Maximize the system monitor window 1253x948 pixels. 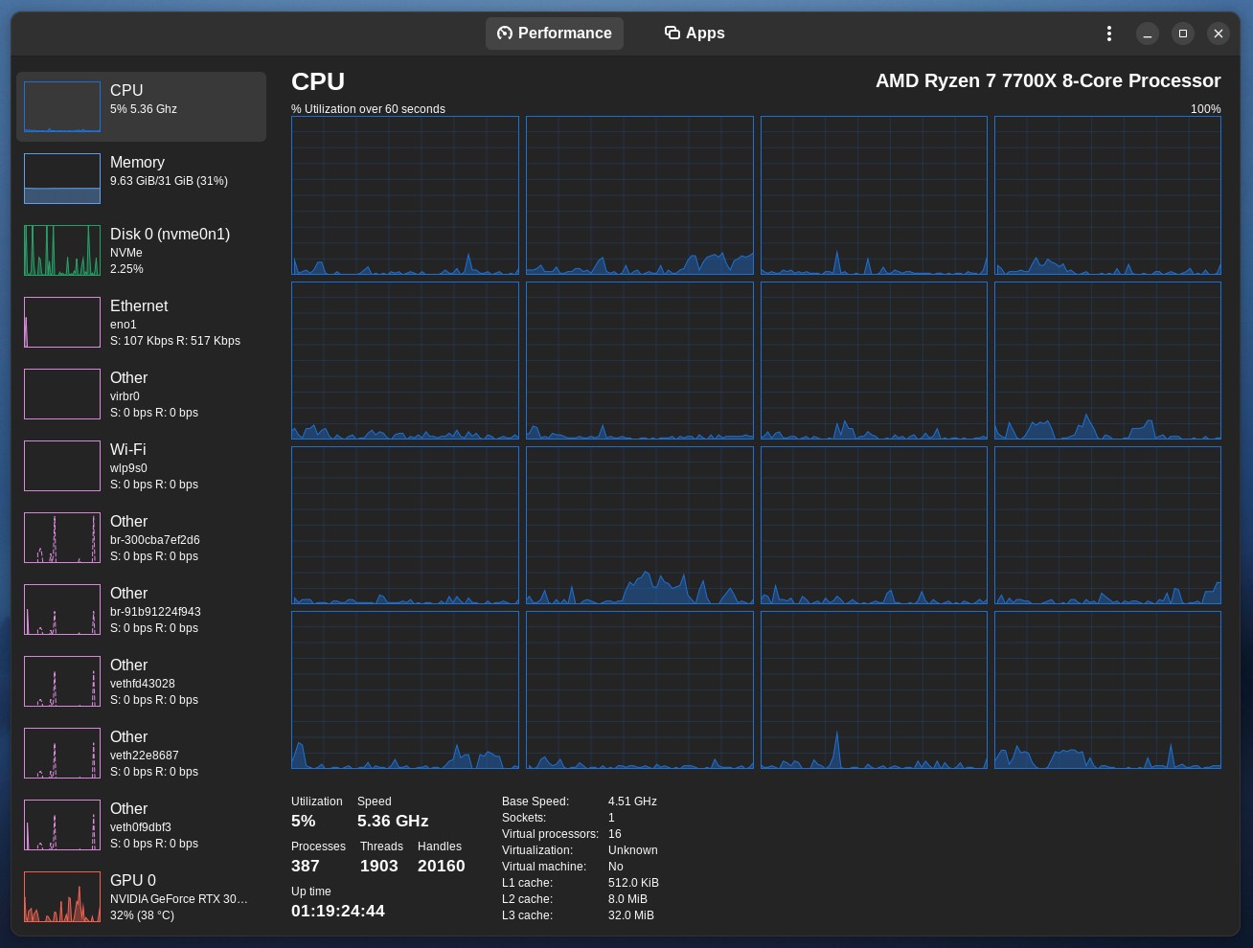click(x=1182, y=34)
